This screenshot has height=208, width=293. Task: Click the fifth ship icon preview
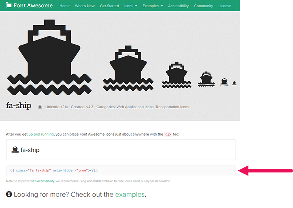pos(224,82)
